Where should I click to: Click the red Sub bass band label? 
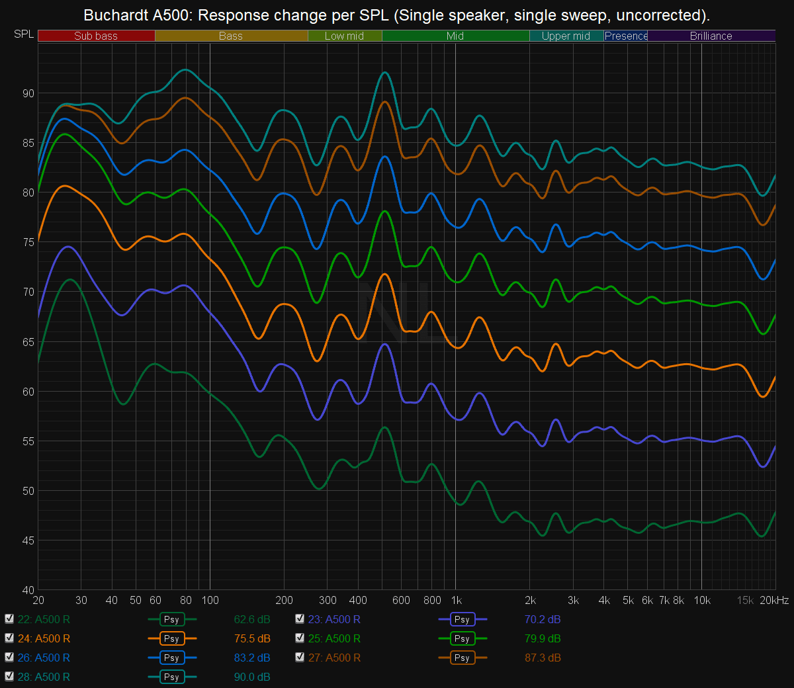click(x=96, y=36)
